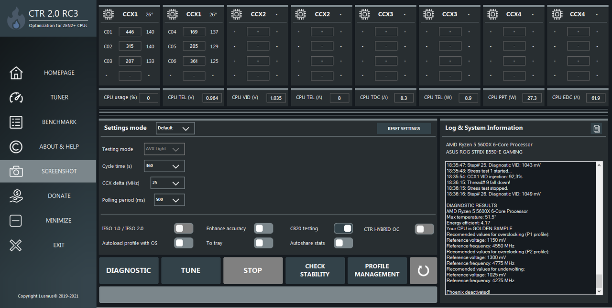Turn on Enhance accuracy switch
This screenshot has width=612, height=308.
pos(263,228)
